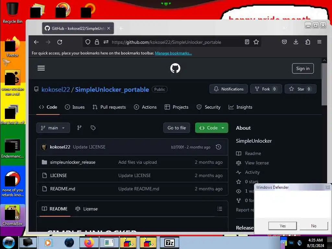Open the README.md file

[63, 189]
